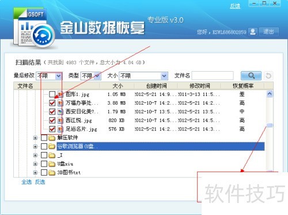Click the 3D图书txt folder icon
Image resolution: width=288 pixels, height=215 pixels.
(x=52, y=172)
